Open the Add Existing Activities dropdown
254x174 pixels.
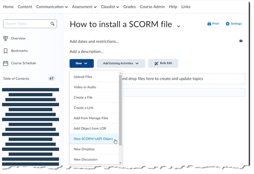coord(121,63)
